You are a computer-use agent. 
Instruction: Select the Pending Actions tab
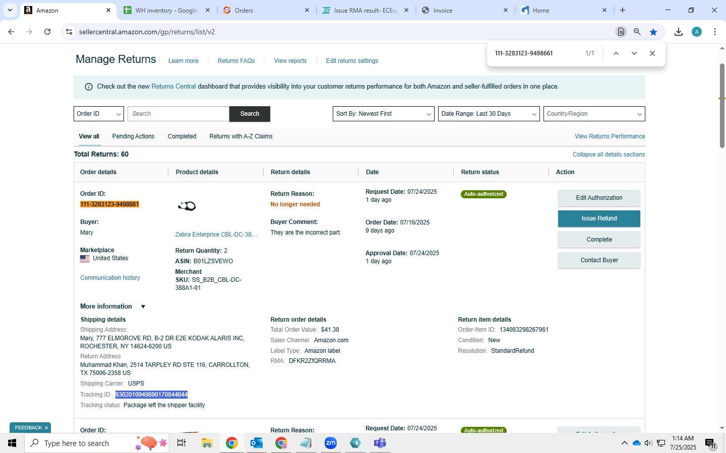(133, 136)
